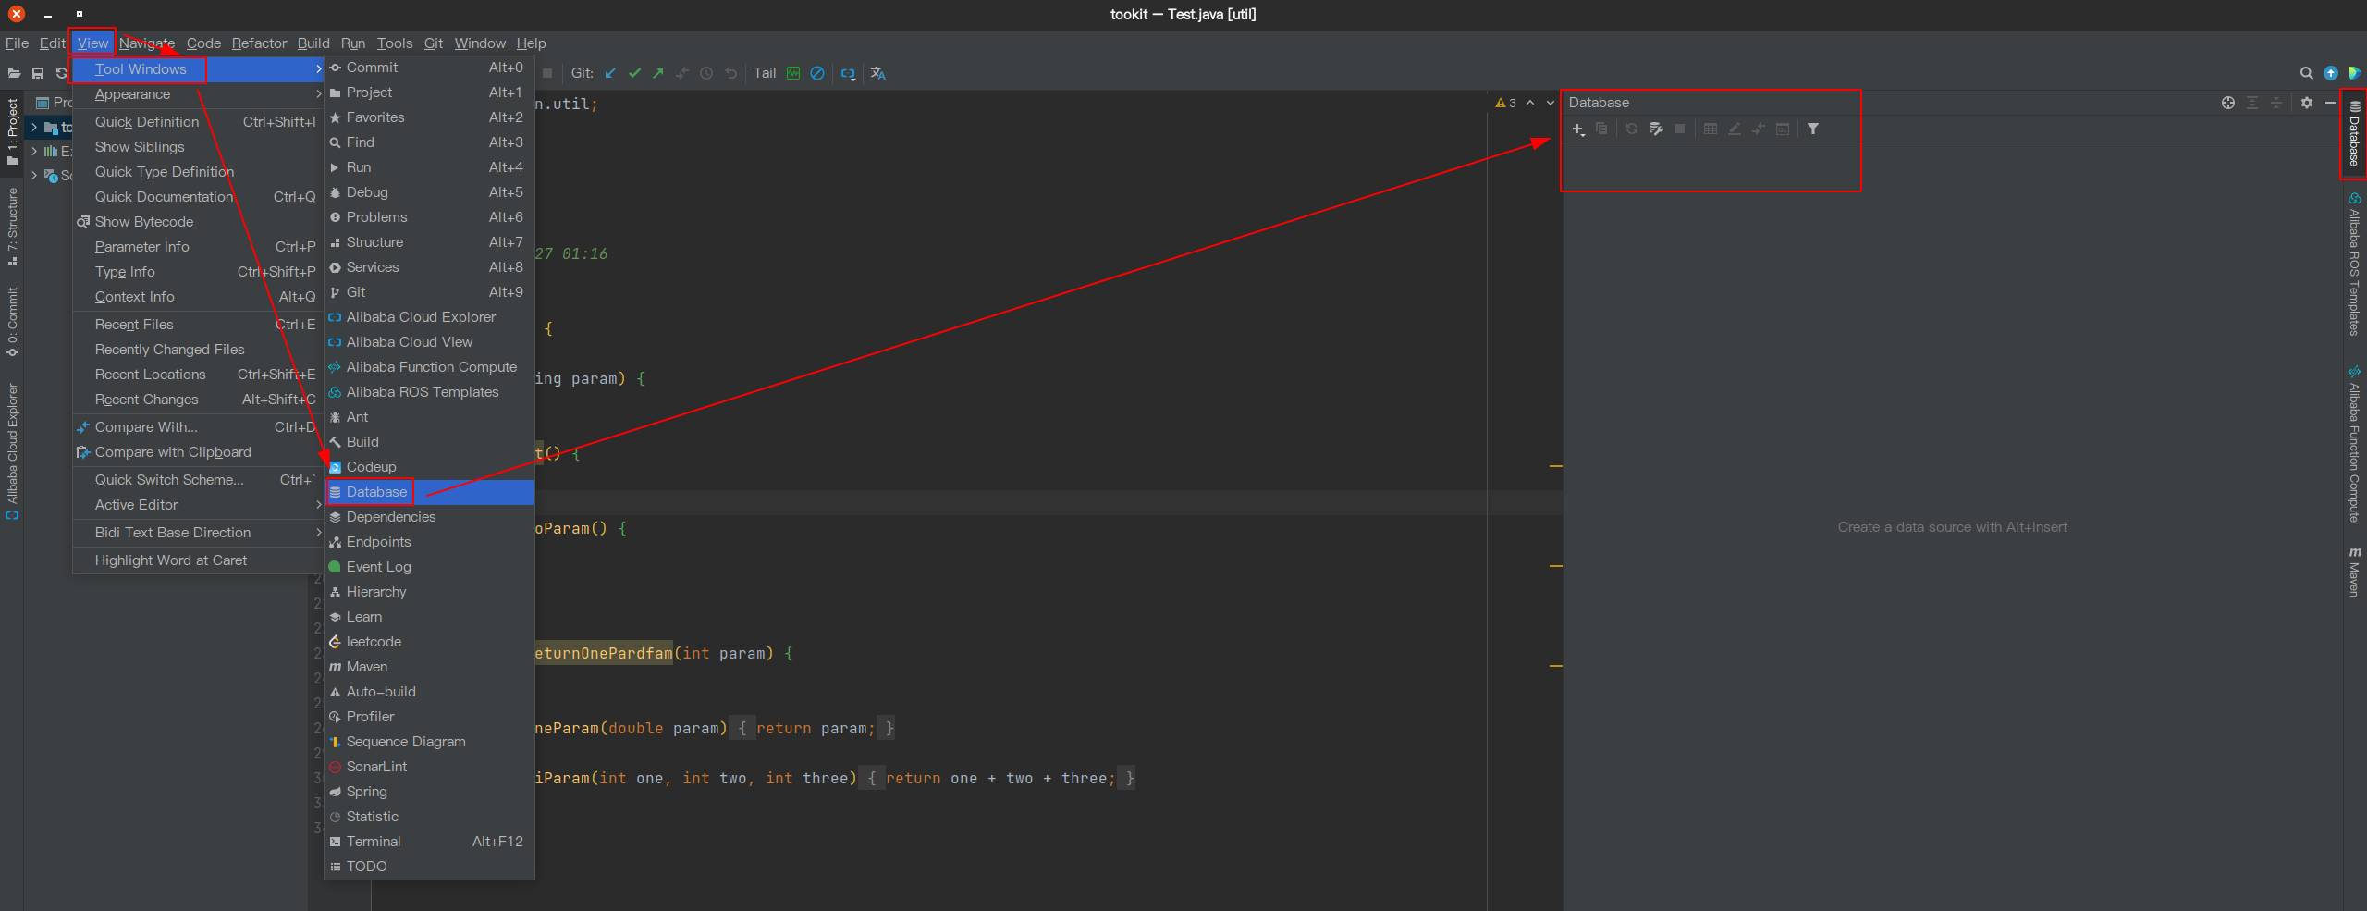Click the Git push arrow icon
Viewport: 2367px width, 911px height.
pos(658,73)
